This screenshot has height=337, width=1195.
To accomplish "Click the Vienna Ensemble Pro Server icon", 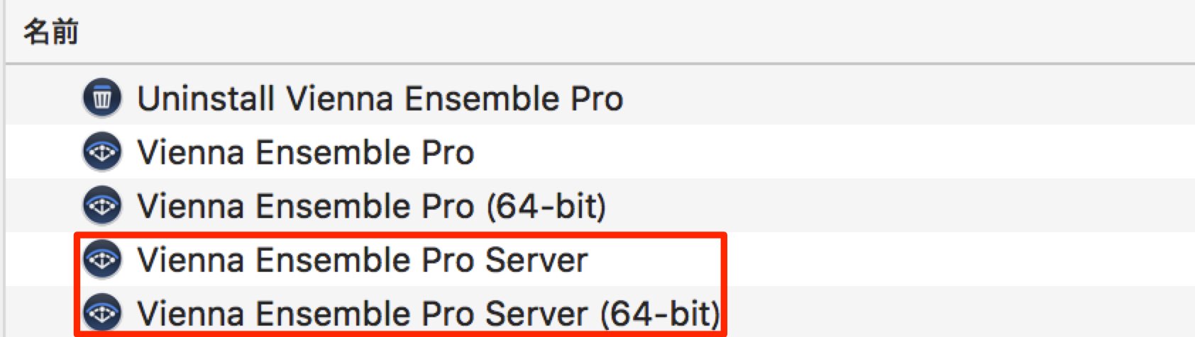I will (102, 259).
